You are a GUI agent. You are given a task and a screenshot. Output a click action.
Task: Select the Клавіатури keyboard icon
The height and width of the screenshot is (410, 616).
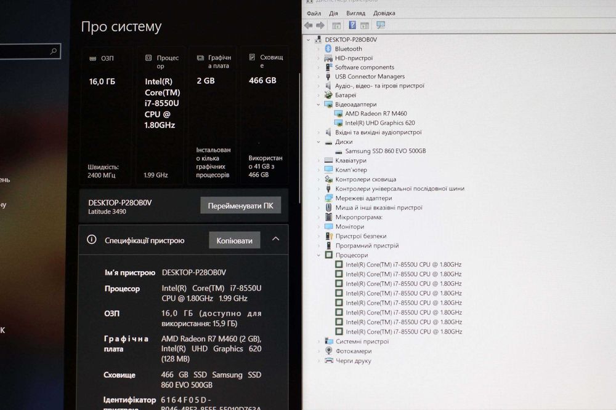pos(329,160)
